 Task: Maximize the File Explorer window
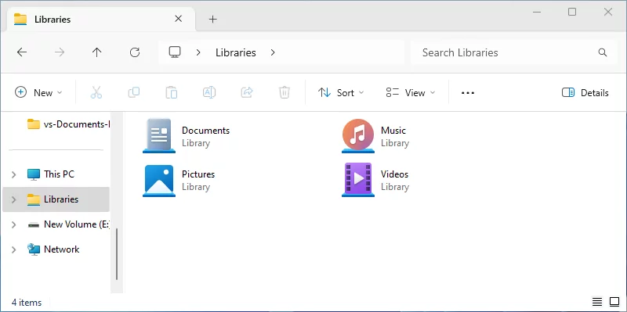pos(572,13)
